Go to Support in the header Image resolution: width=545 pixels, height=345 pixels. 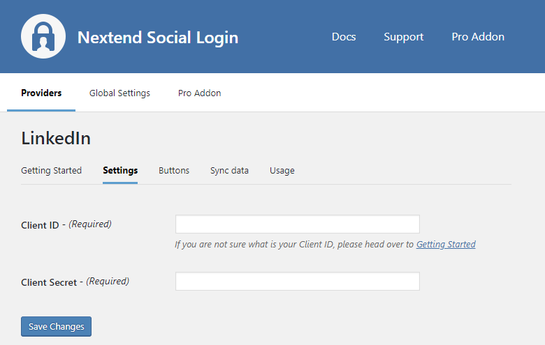[x=403, y=37]
